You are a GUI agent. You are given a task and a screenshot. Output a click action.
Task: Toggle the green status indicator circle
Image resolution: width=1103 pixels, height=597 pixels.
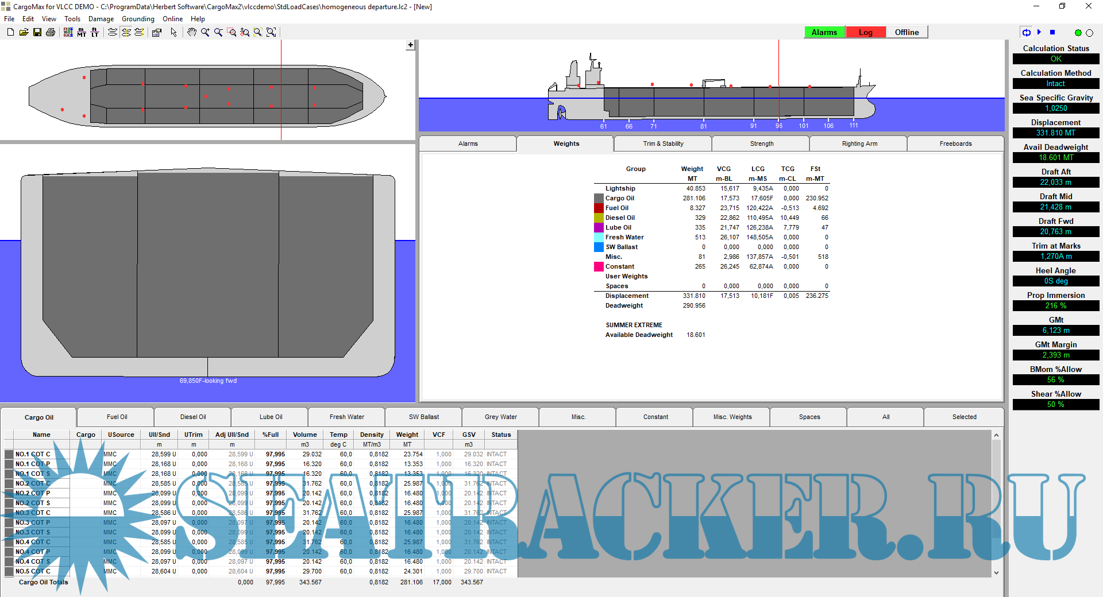[x=1078, y=33]
